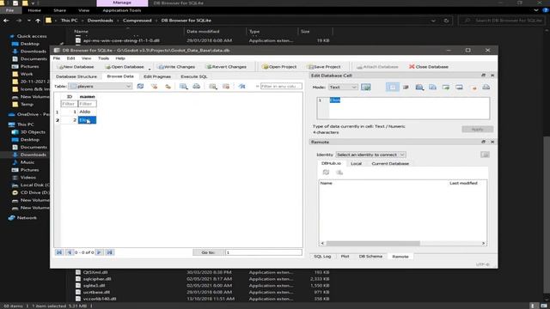Click the clear all filters icon
The height and width of the screenshot is (309, 550).
click(x=154, y=86)
